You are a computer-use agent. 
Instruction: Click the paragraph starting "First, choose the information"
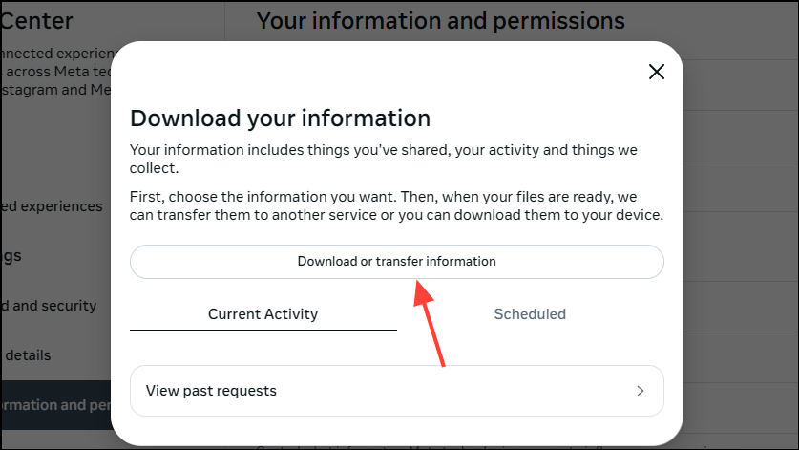click(396, 205)
